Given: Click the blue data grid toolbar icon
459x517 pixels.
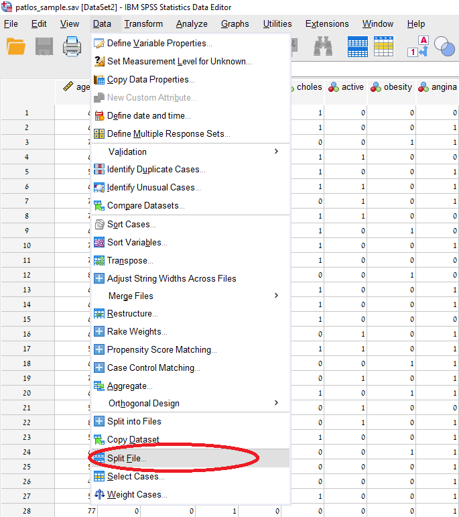Looking at the screenshot, I should pyautogui.click(x=358, y=47).
